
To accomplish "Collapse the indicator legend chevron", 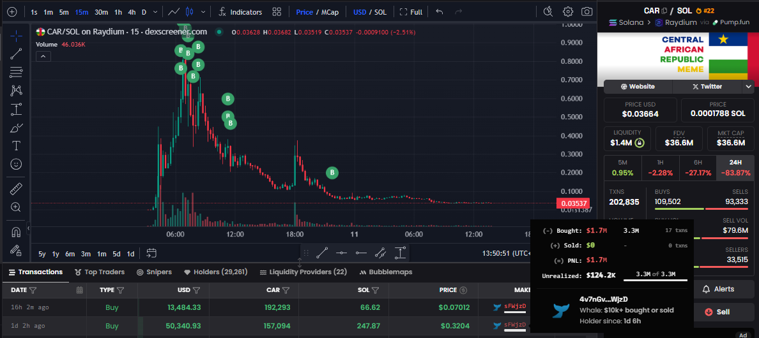I will pyautogui.click(x=43, y=57).
